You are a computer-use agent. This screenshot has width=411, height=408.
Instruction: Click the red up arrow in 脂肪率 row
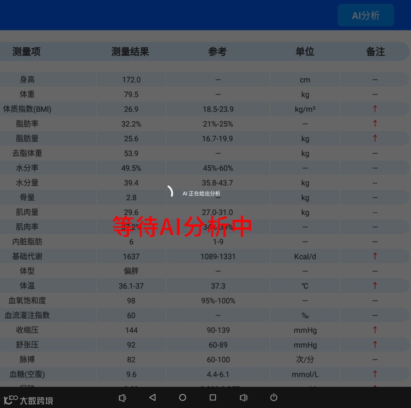pos(375,124)
